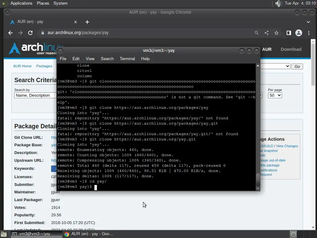Image resolution: width=317 pixels, height=238 pixels.
Task: Click the Go button
Action: (x=297, y=66)
